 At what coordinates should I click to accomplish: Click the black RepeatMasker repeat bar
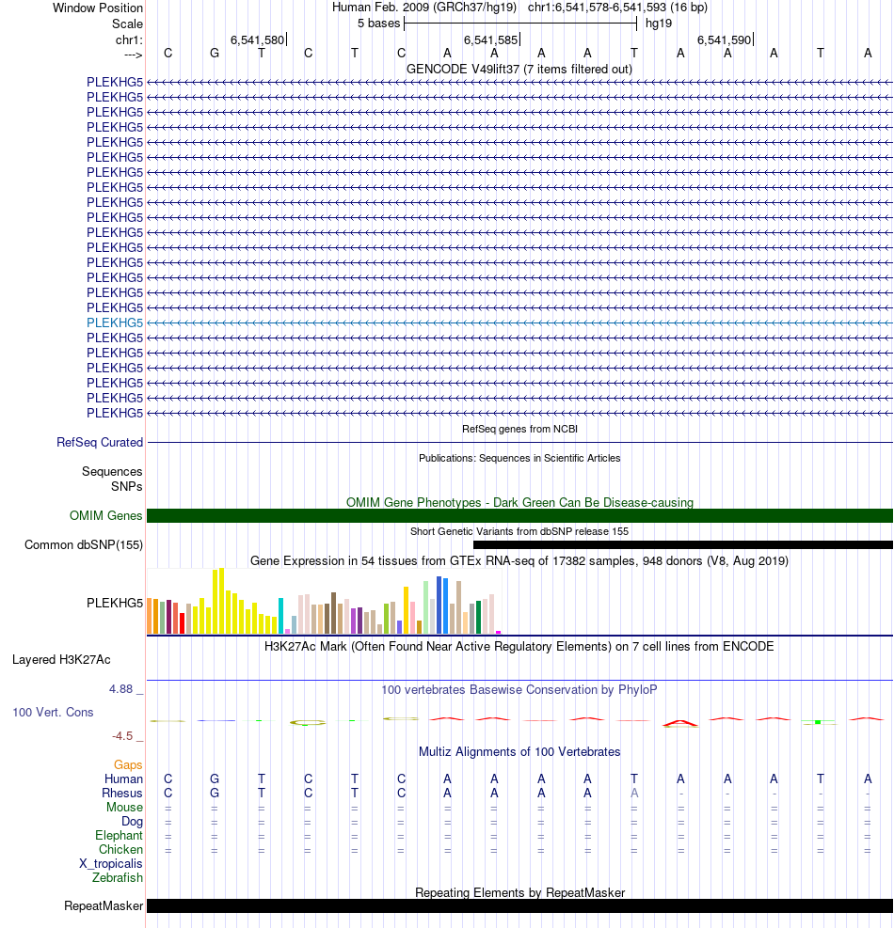tap(519, 906)
